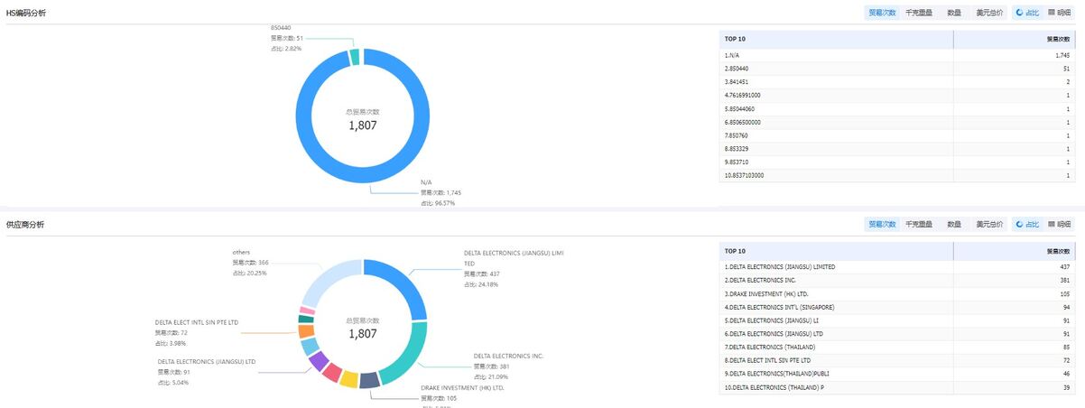1085x408 pixels.
Task: Select row 10.8537103000 in HS table
Action: tap(896, 175)
